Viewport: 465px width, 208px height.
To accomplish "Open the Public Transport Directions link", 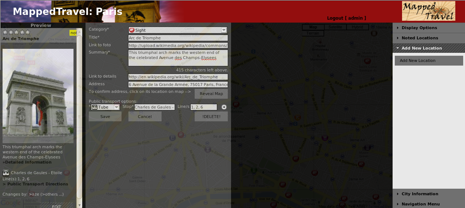I will 35,184.
